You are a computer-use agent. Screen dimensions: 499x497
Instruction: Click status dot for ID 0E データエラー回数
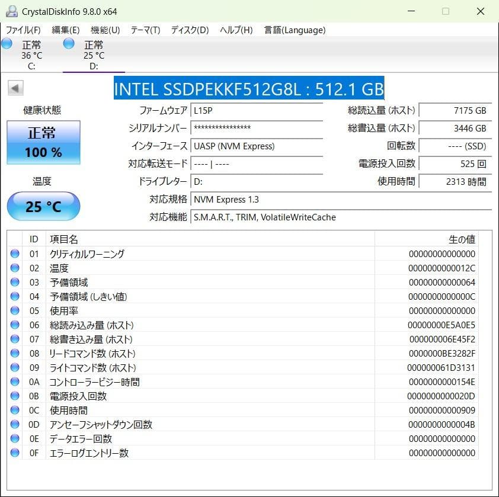[15, 438]
